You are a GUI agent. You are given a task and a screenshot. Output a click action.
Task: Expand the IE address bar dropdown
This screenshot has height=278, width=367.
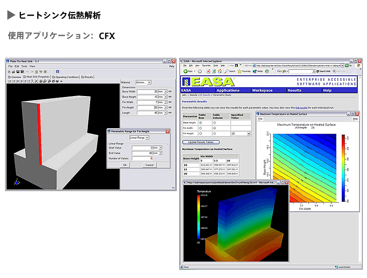click(342, 66)
